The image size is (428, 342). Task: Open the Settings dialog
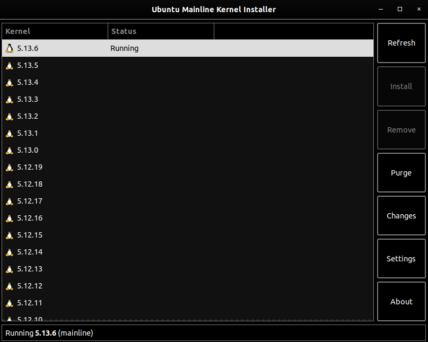[x=401, y=258]
